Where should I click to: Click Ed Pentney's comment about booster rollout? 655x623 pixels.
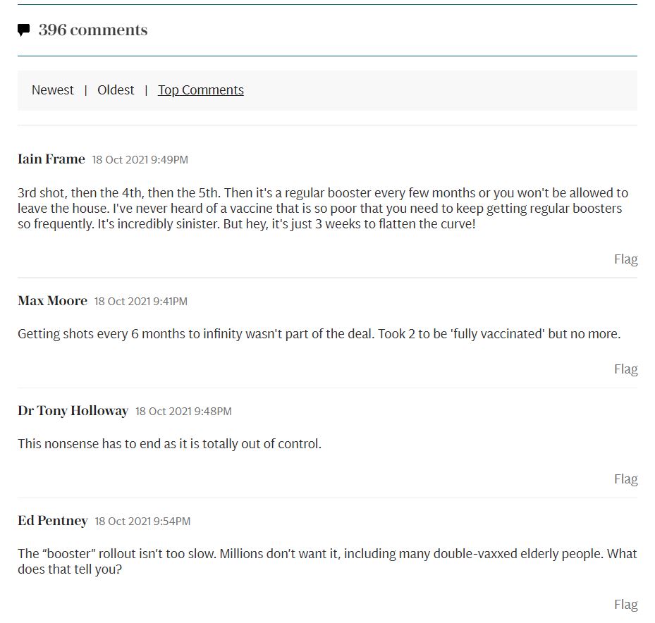[326, 561]
